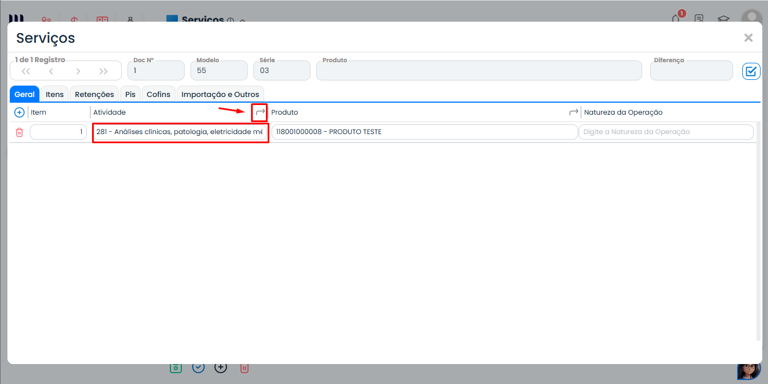
Task: Go to next record with right arrow
Action: tap(78, 71)
